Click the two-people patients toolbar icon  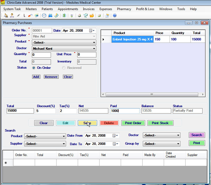6,15
